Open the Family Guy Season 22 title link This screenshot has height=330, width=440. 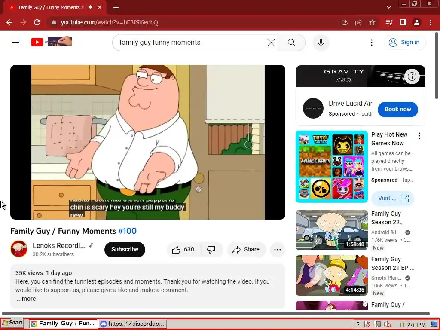[x=387, y=218]
